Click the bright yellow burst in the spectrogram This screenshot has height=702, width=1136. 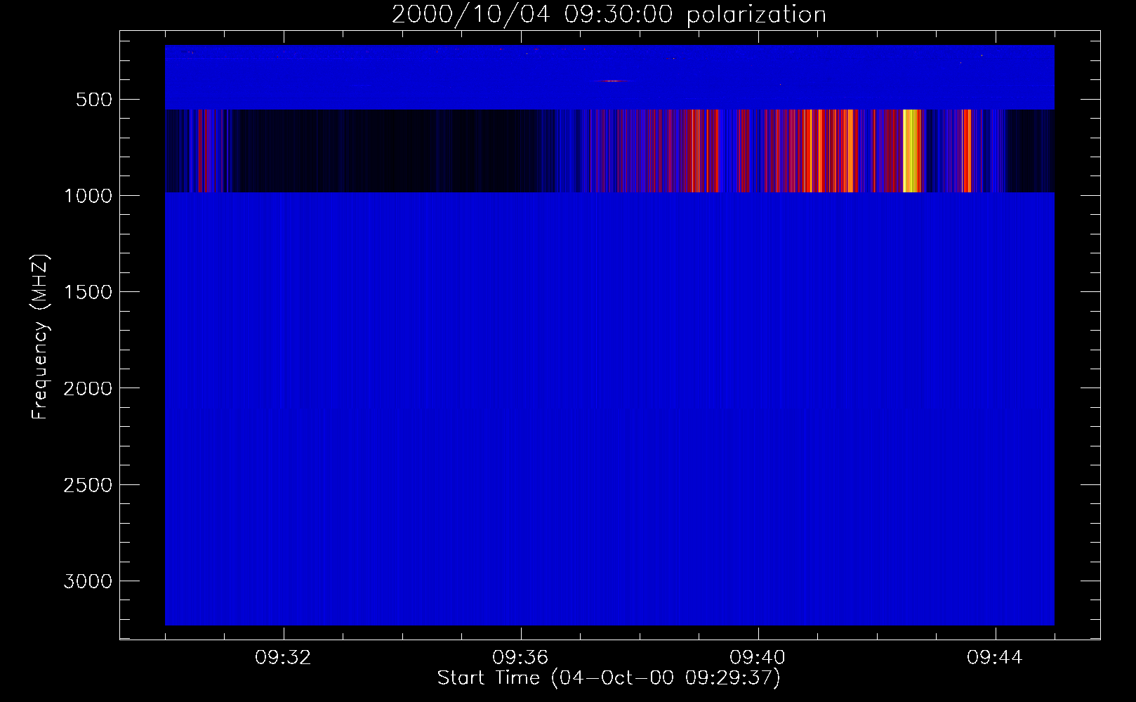(911, 150)
